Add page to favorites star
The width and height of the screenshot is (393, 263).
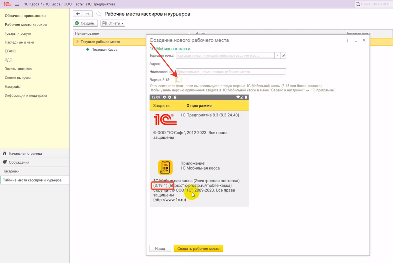click(98, 14)
